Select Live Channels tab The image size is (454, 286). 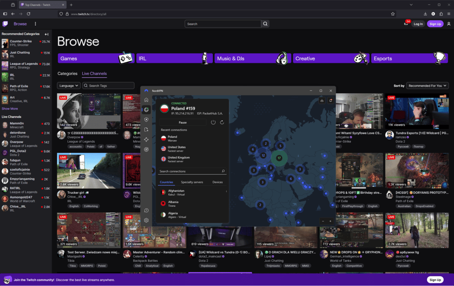[94, 74]
